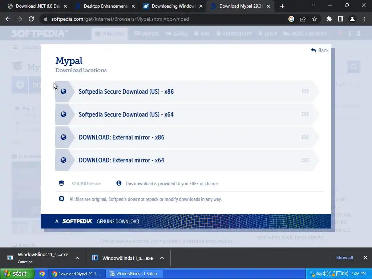Close the Downloading Windows tab
Viewport: 372px width, 279px height.
coord(201,6)
